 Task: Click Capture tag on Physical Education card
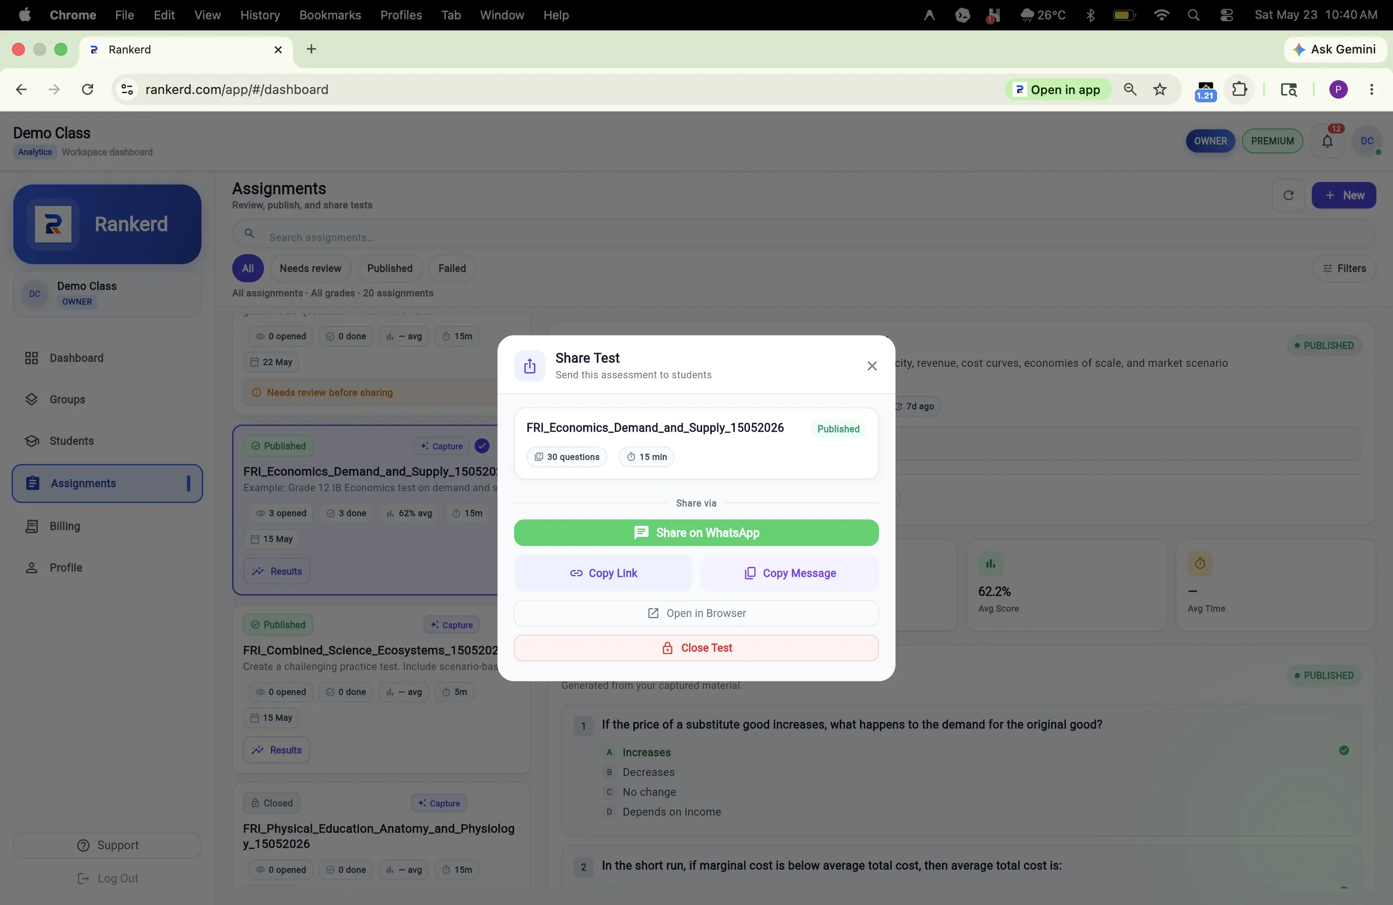click(x=439, y=803)
